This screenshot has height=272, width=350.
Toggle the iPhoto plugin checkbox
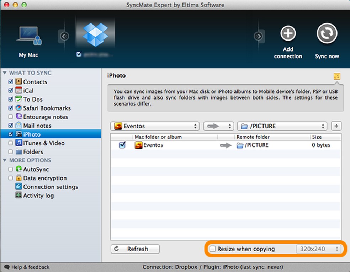click(x=10, y=134)
